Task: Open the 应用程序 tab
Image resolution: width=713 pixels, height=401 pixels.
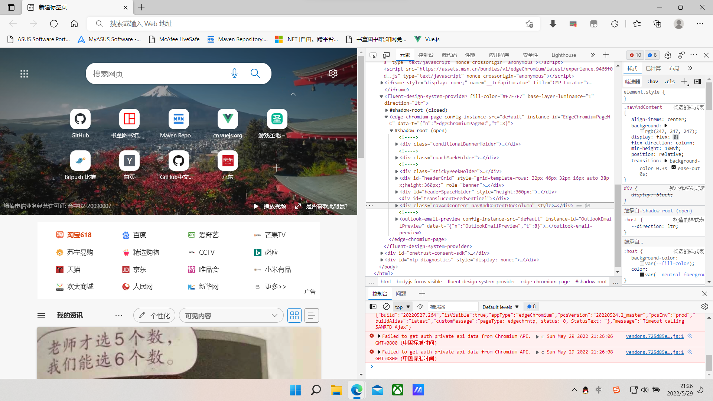Action: [499, 55]
